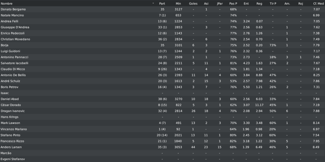Viewport: 325px width, 162px height.
Task: Open Anders Larsen player row
Action: (x=163, y=147)
